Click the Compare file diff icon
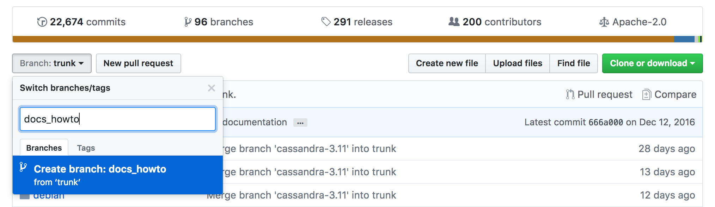Viewport: 715px width, 207px height. coord(646,94)
